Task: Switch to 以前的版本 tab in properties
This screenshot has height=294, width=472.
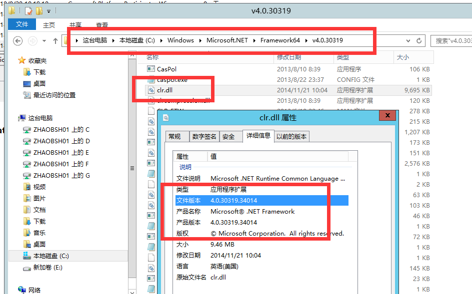Action: pos(291,137)
